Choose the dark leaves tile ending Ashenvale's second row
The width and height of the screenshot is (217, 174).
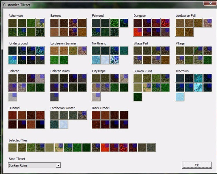40,32
